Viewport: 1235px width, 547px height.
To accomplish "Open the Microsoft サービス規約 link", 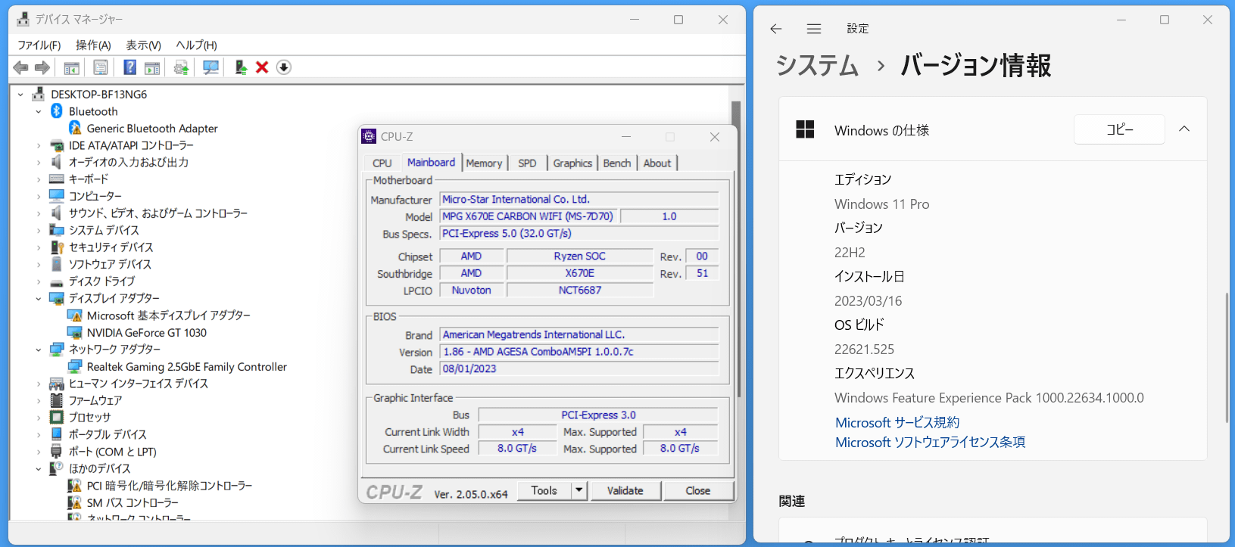I will [897, 422].
